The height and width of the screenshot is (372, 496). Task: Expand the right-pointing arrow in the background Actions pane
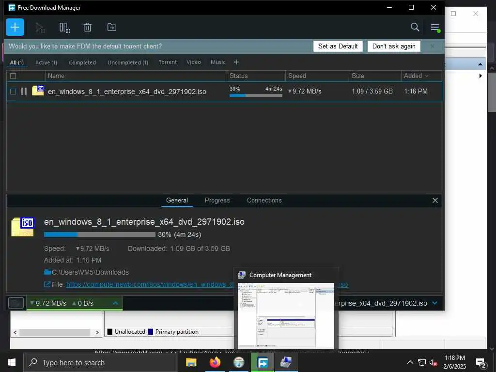(480, 76)
